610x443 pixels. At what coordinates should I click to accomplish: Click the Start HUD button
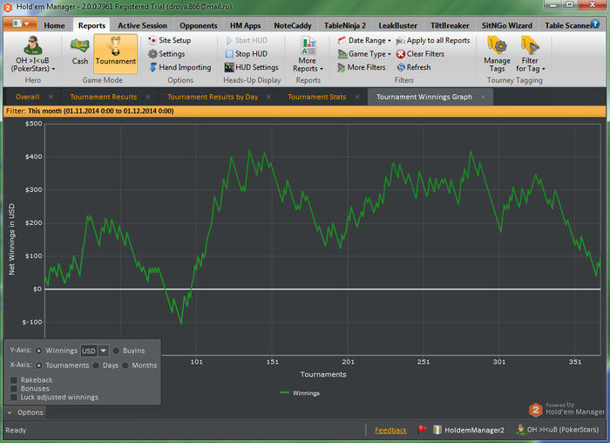[247, 40]
